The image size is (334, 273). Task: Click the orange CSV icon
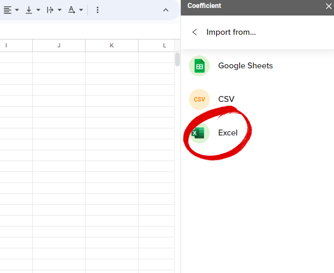(199, 99)
